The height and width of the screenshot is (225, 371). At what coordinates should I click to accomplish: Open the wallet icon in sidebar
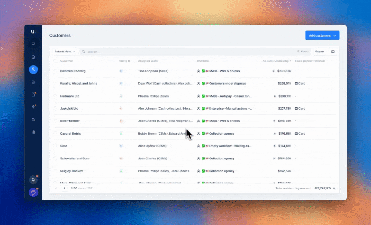tap(33, 120)
